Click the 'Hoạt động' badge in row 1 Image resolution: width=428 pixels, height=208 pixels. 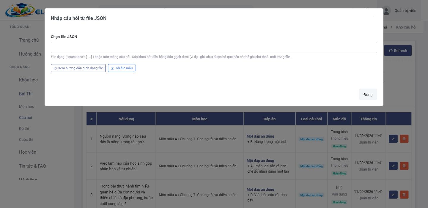(x=339, y=146)
